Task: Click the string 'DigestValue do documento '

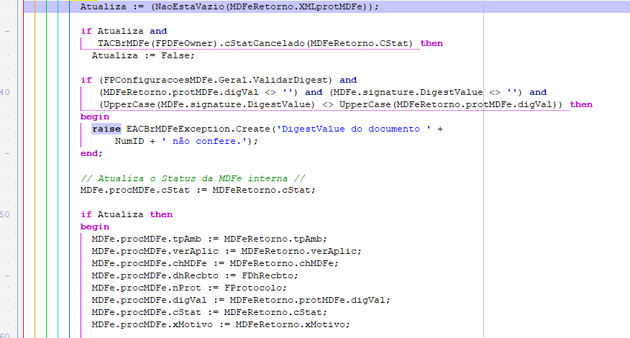Action: (354, 129)
